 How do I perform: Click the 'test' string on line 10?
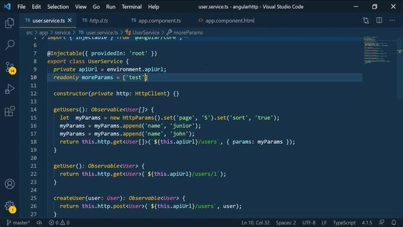pyautogui.click(x=135, y=78)
